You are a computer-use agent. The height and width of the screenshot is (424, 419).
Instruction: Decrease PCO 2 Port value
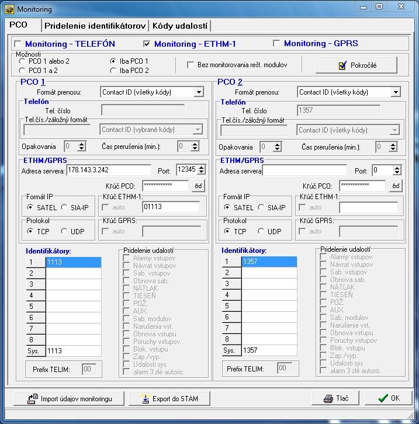[x=397, y=172]
